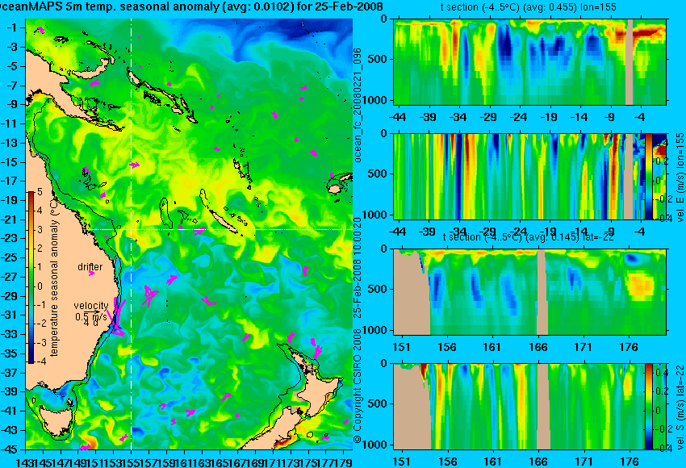Click the '171' tick under the velocity S section

[584, 462]
